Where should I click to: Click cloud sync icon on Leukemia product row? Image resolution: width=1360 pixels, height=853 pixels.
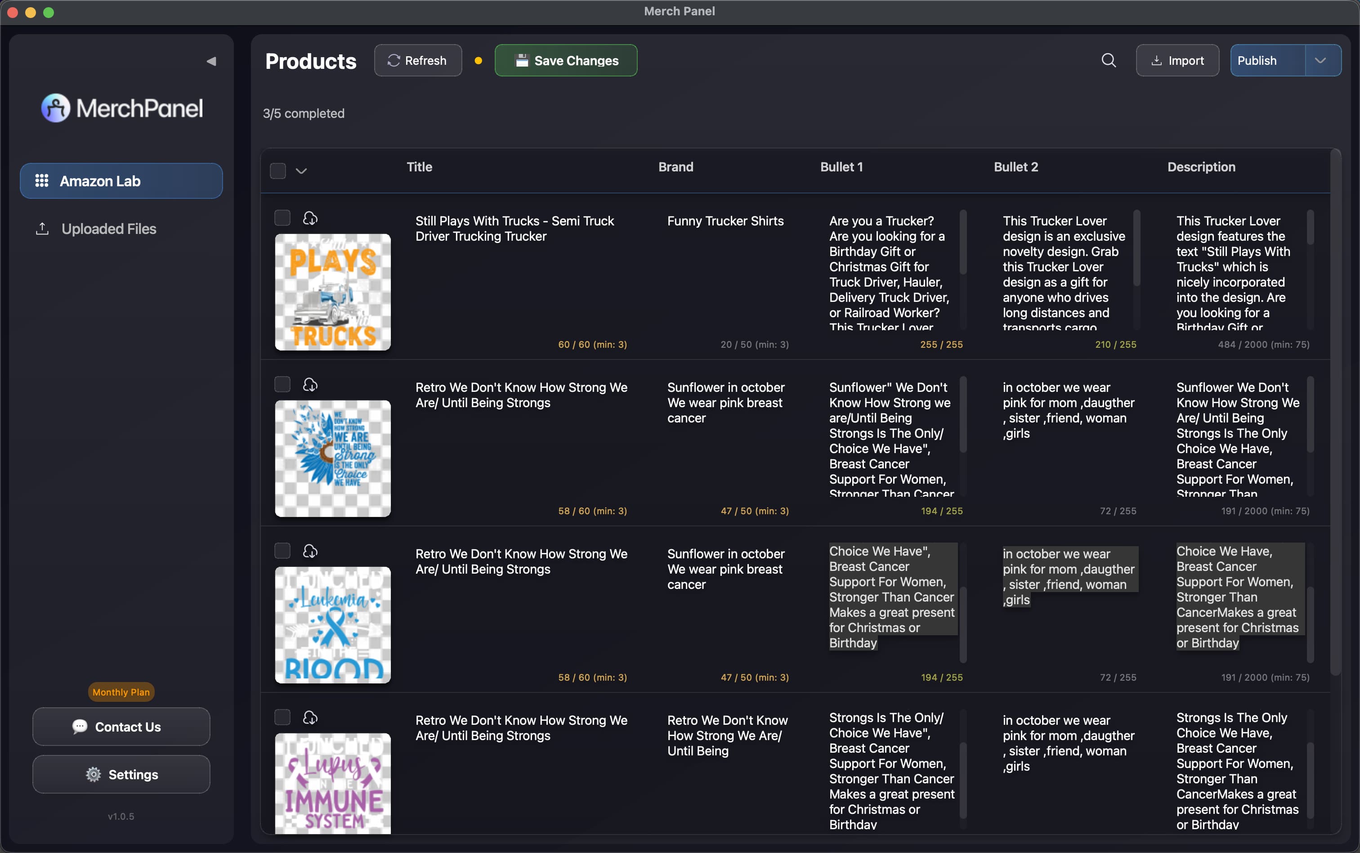coord(310,551)
